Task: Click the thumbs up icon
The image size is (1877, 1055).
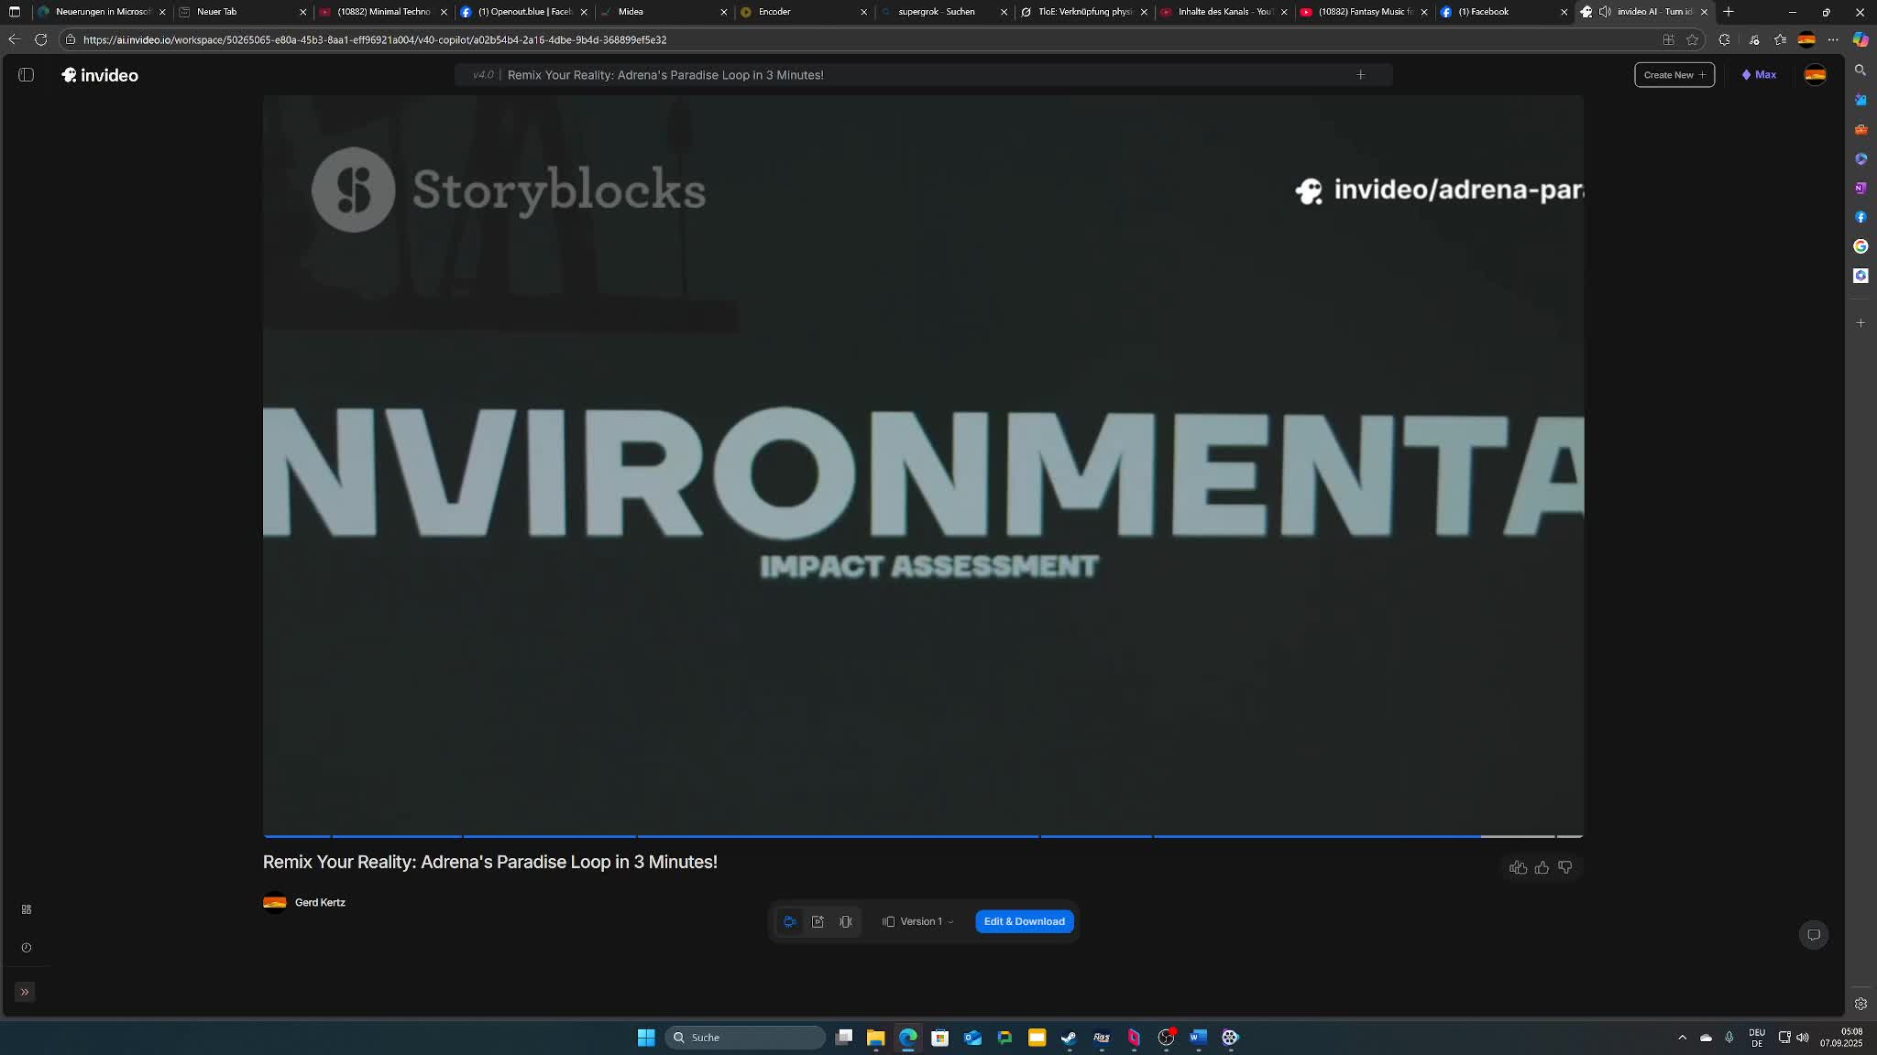Action: (1542, 867)
